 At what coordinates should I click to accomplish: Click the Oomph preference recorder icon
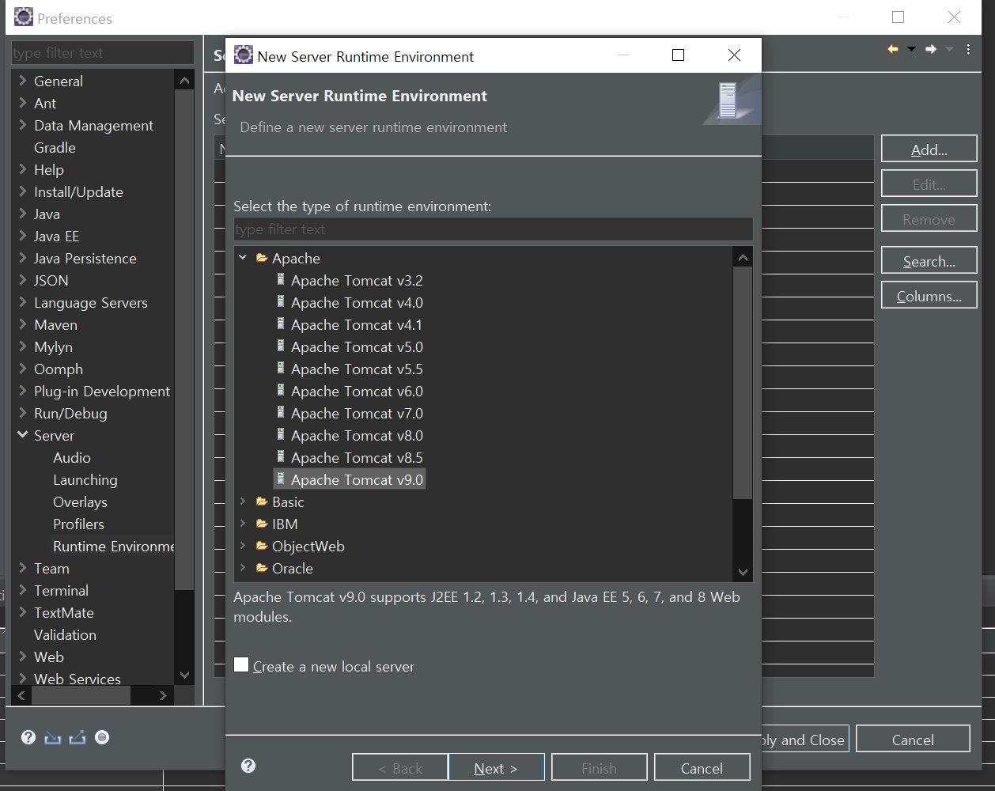click(102, 737)
